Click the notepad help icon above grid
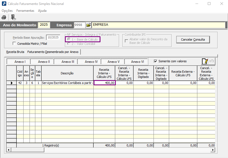Viewport: 228px width, 158px height. pos(204,61)
